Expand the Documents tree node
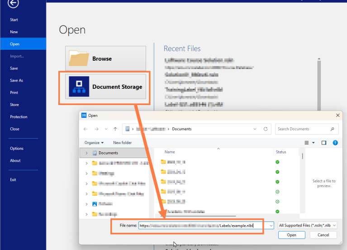347x250 pixels. [86, 153]
